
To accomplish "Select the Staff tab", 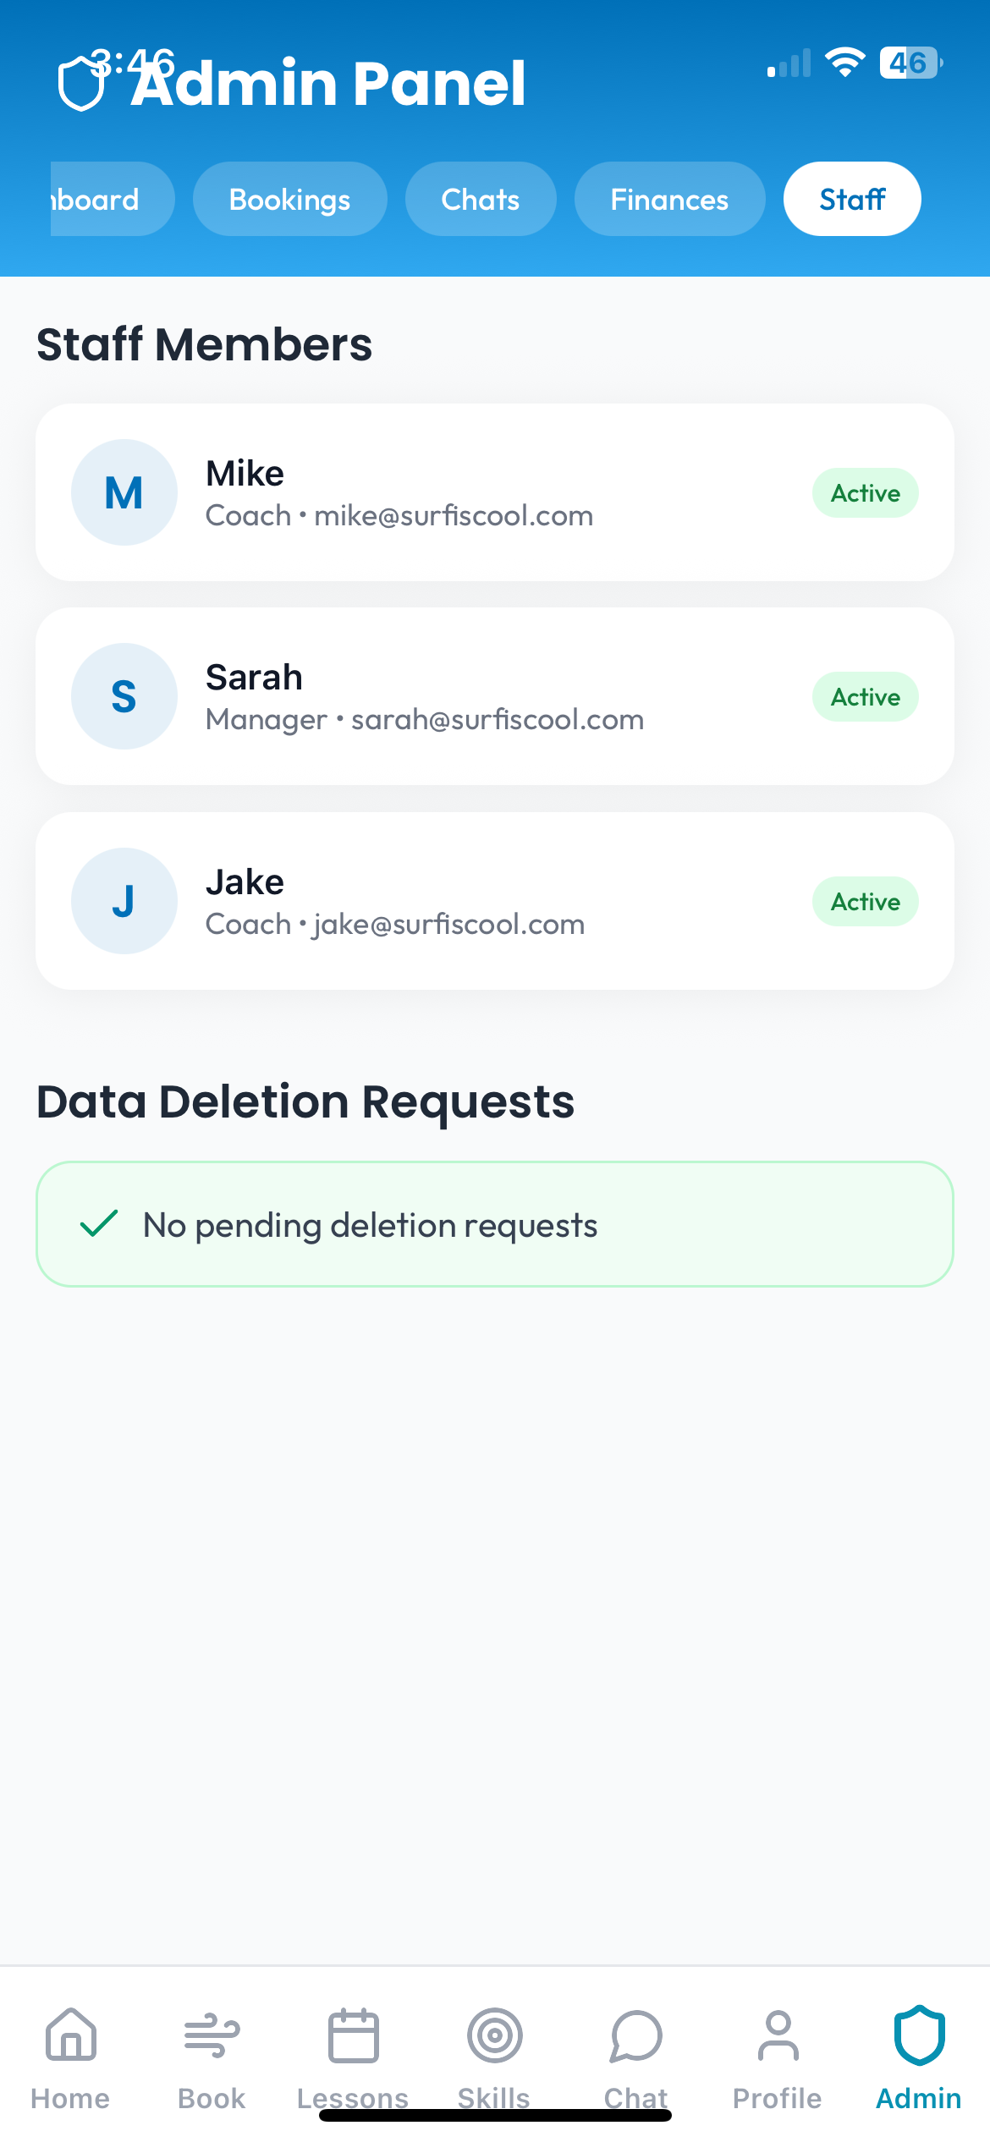I will tap(852, 200).
